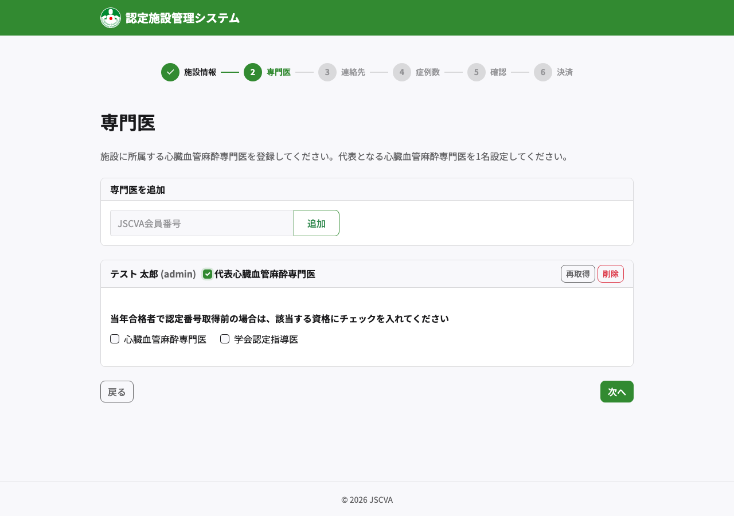734x516 pixels.
Task: Navigate to the 施設情報 step label
Action: (x=200, y=72)
